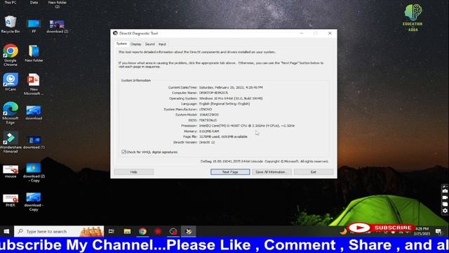Launch the iVCam desktop shortcut
The image size is (449, 253).
pyautogui.click(x=11, y=82)
